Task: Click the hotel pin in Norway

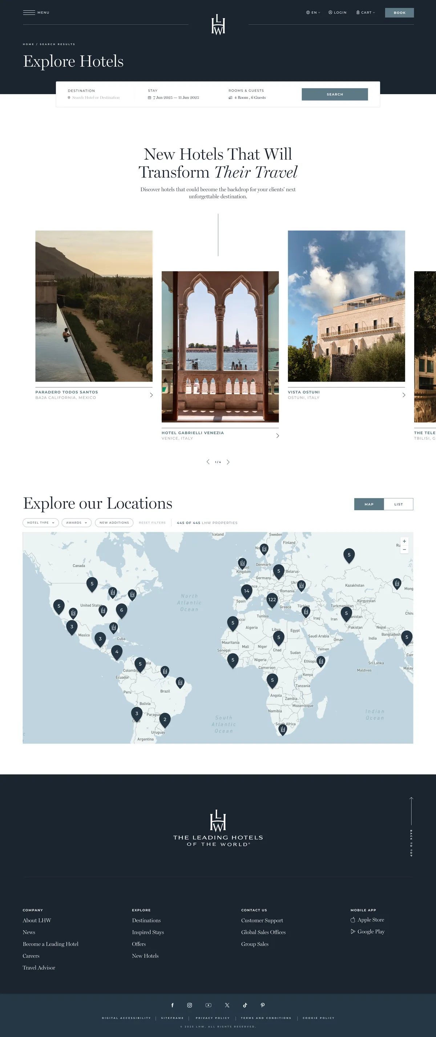Action: (264, 549)
